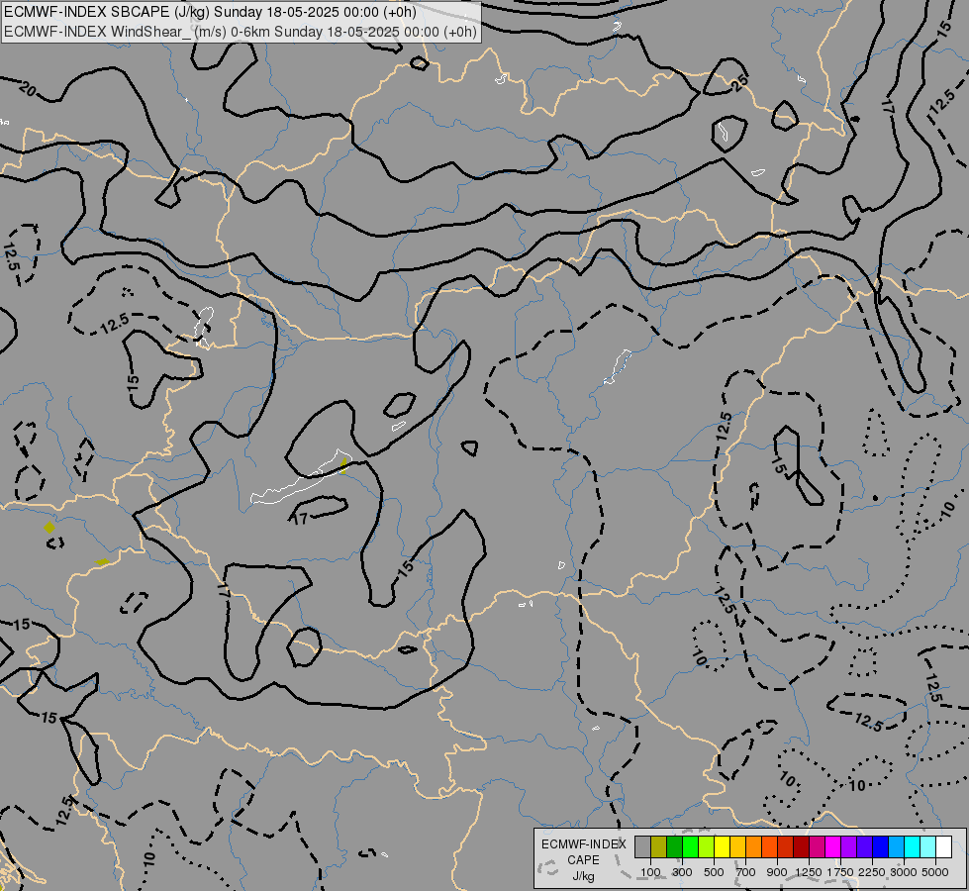Image resolution: width=969 pixels, height=891 pixels.
Task: Click the long white lake outline at map center
Action: (x=302, y=477)
